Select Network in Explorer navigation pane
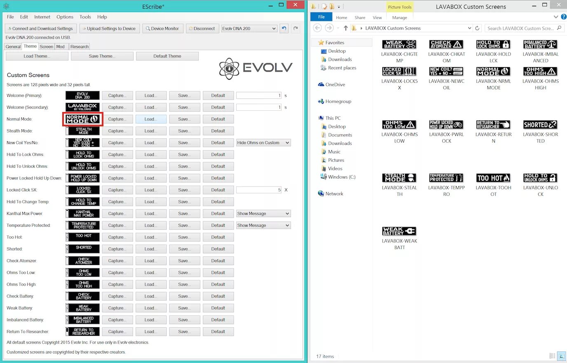This screenshot has height=363, width=567. click(x=330, y=194)
